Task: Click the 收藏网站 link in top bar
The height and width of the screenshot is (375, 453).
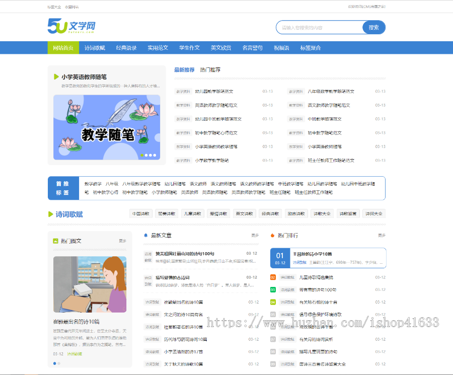Action: pos(71,7)
